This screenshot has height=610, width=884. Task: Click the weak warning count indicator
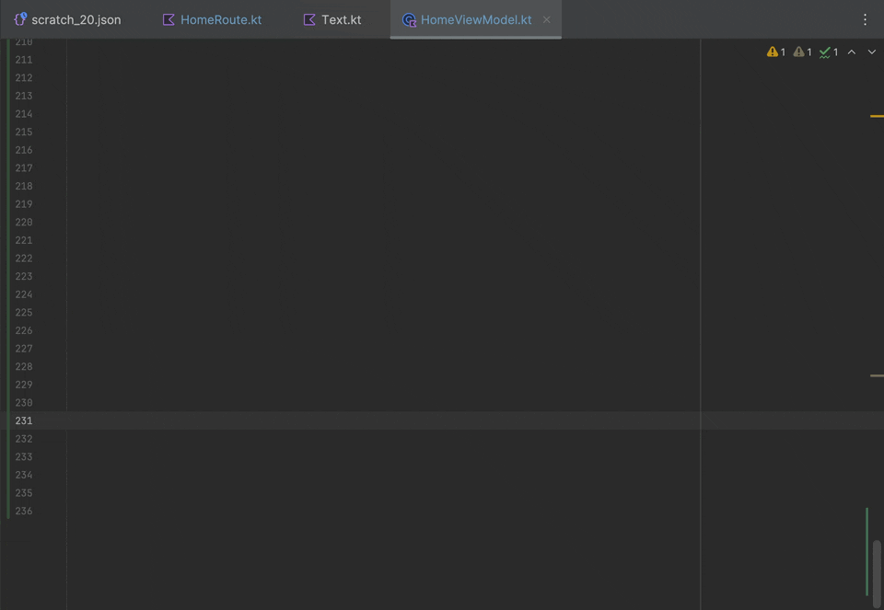(802, 52)
